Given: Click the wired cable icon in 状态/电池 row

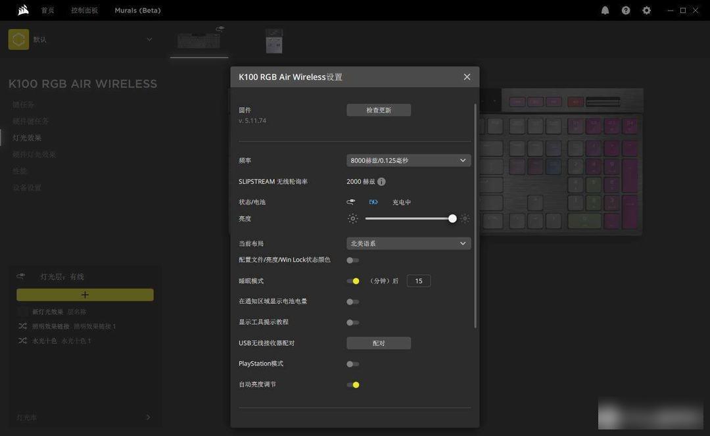Looking at the screenshot, I should tap(351, 202).
